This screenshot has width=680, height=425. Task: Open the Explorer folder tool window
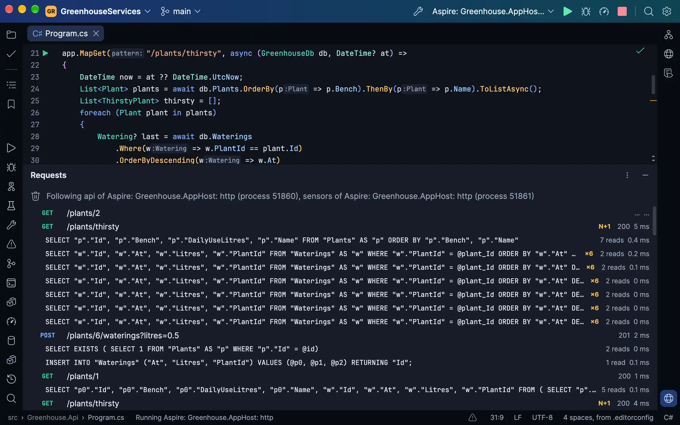tap(11, 35)
